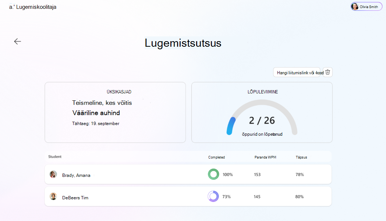Open Olivia Smith profile avatar
This screenshot has height=221, width=386.
pyautogui.click(x=355, y=6)
